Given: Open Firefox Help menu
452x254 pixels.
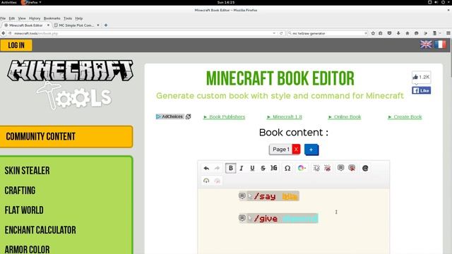Looking at the screenshot, I should click(78, 18).
